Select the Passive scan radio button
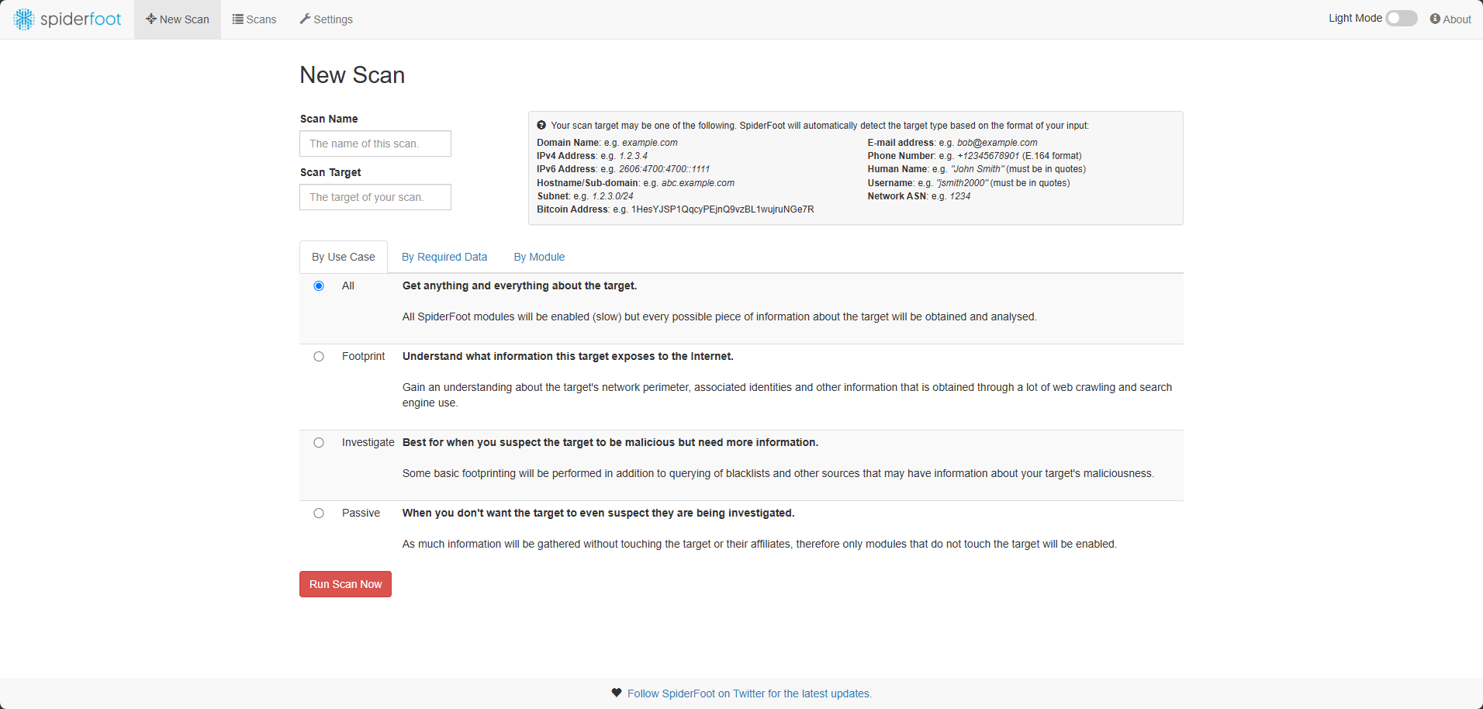Viewport: 1483px width, 709px height. click(319, 514)
